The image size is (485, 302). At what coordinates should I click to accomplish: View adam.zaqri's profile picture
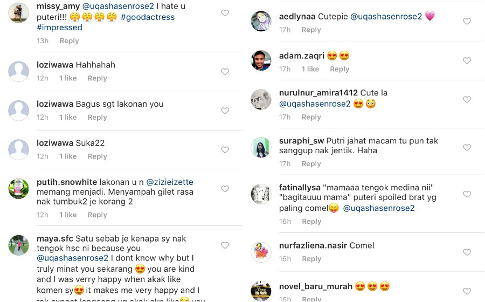pyautogui.click(x=261, y=60)
